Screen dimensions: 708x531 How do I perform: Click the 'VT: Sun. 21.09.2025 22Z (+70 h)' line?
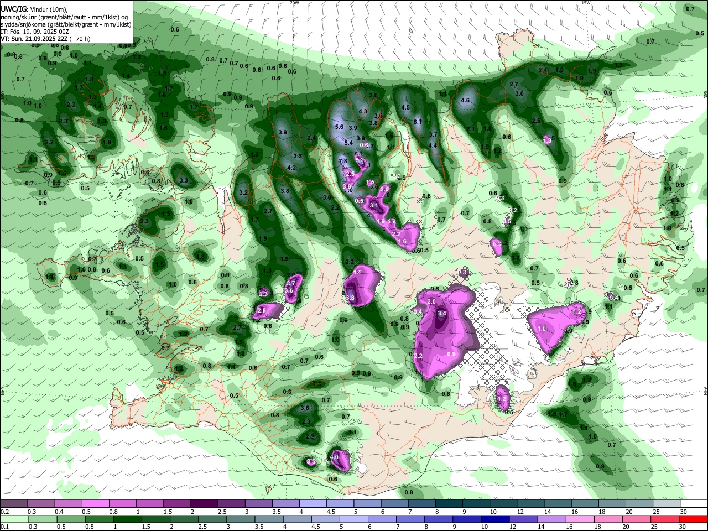(45, 39)
